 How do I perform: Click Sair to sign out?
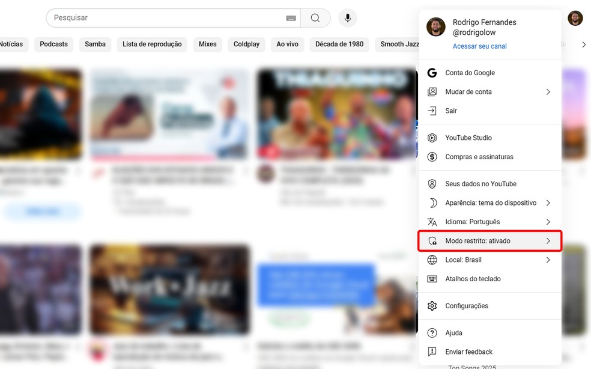(451, 111)
